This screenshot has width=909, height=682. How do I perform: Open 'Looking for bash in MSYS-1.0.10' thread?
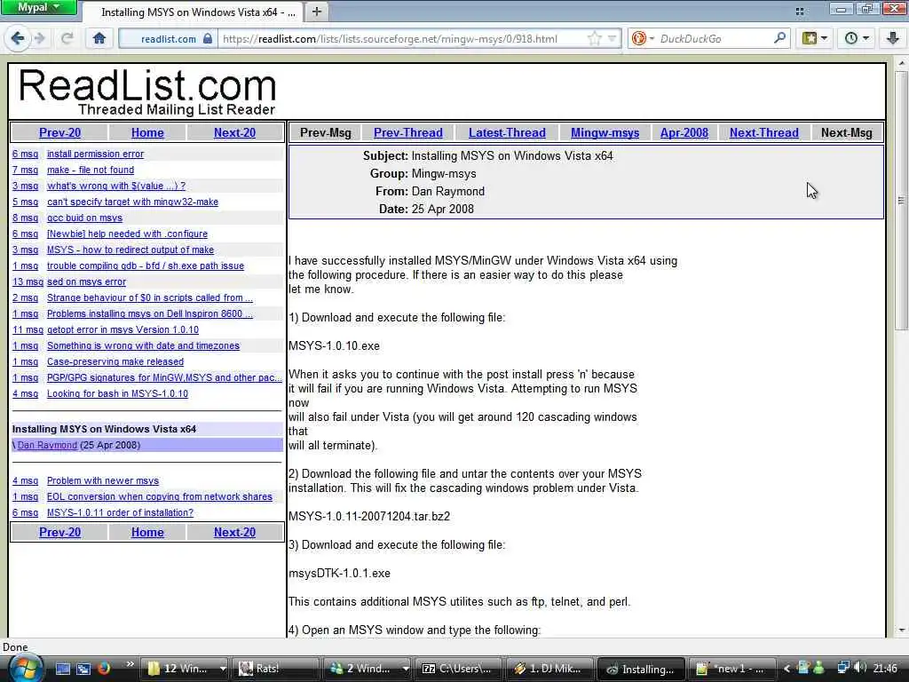[x=118, y=393]
